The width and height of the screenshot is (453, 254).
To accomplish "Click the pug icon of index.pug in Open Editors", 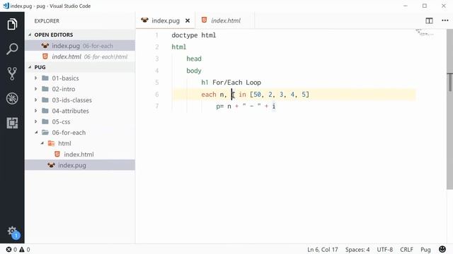I will [x=45, y=45].
